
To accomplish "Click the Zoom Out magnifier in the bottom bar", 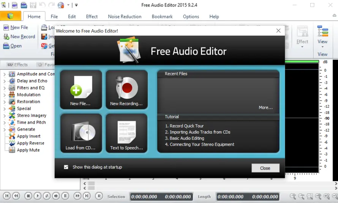I will coord(301,196).
